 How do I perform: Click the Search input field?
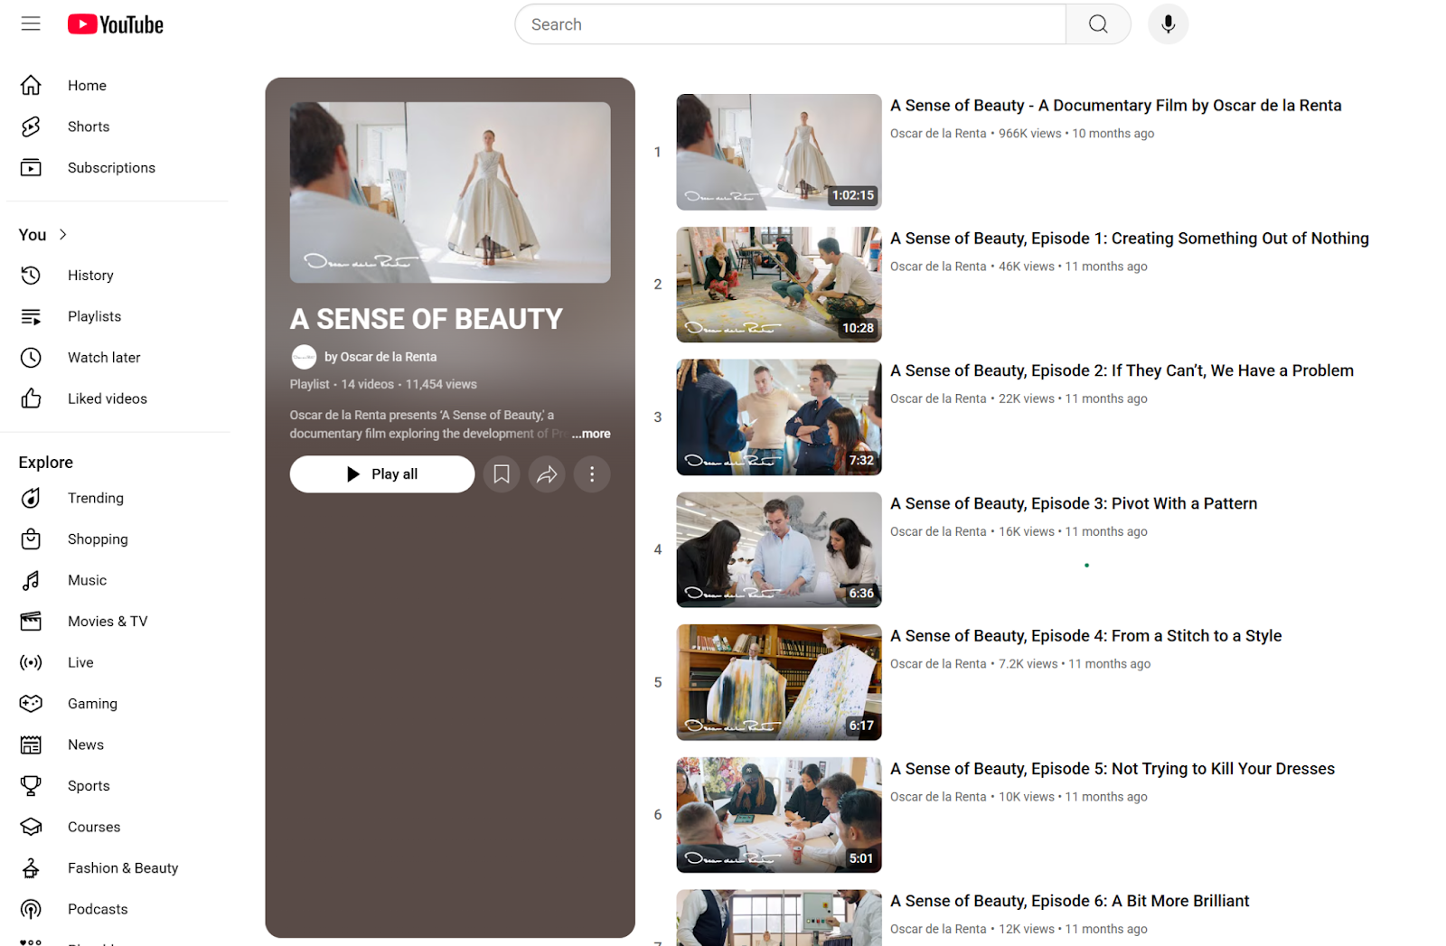point(791,24)
